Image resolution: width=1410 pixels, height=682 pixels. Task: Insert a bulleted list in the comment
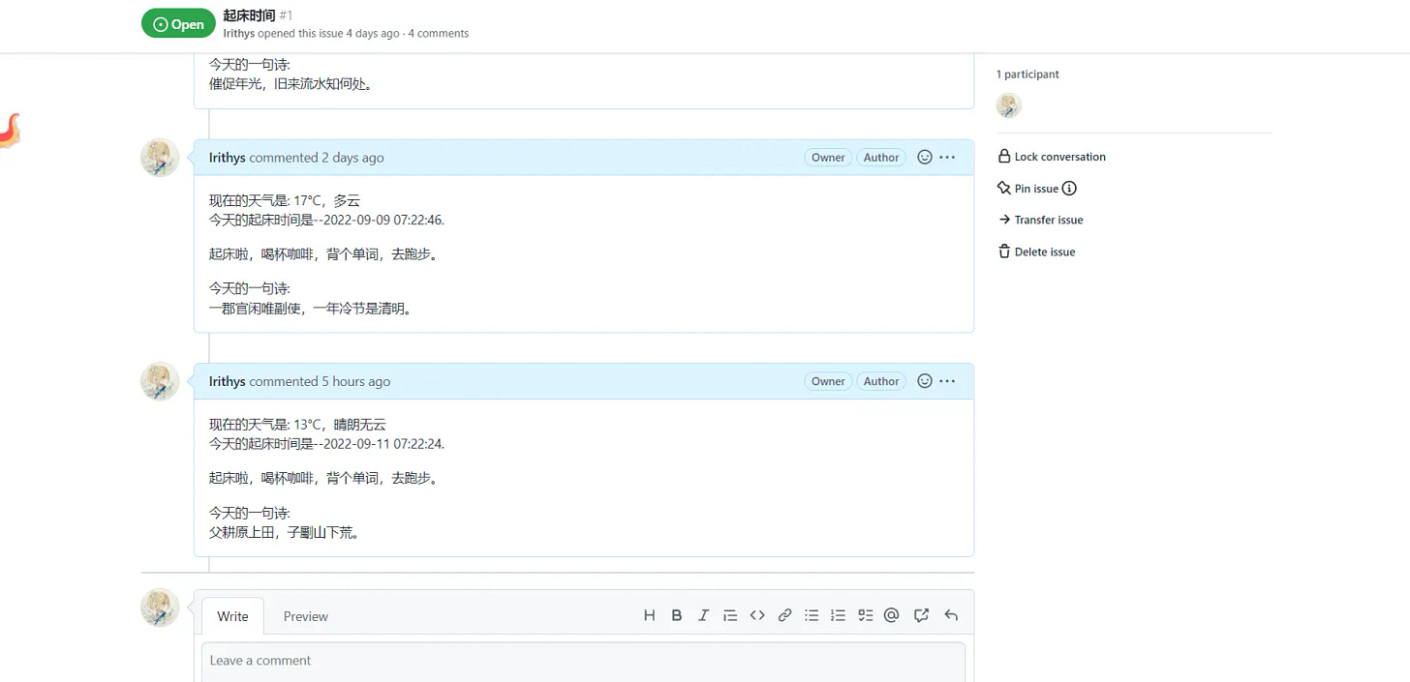click(812, 614)
